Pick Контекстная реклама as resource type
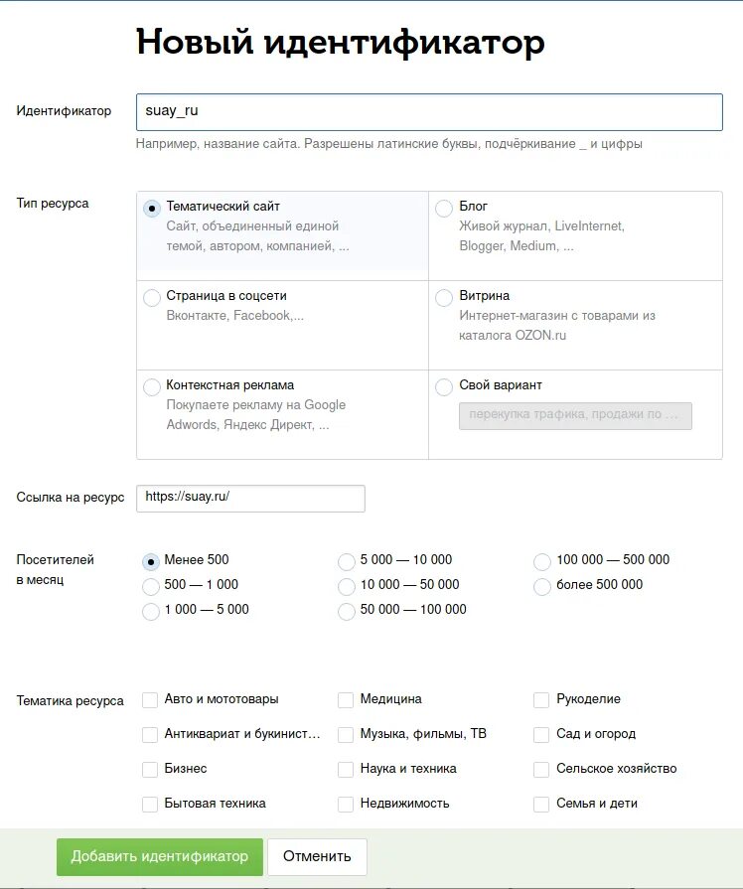The height and width of the screenshot is (889, 743). point(151,387)
